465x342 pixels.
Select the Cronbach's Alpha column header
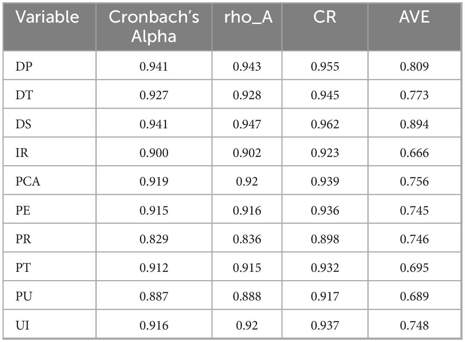click(154, 26)
